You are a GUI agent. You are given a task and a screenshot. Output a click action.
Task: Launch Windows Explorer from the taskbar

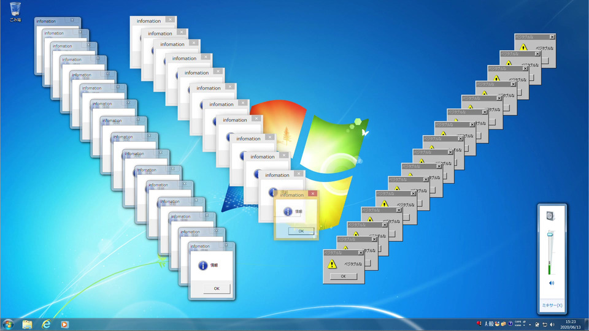[27, 324]
